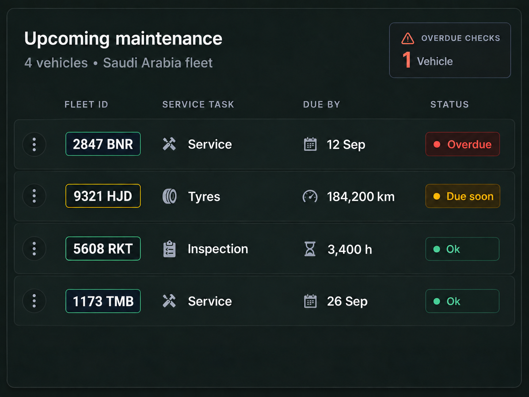The image size is (529, 397).
Task: Click the 184,200 km due value
Action: (x=361, y=197)
